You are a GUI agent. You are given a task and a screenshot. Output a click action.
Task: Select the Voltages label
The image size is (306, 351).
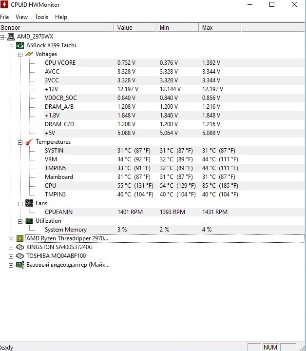pos(46,54)
